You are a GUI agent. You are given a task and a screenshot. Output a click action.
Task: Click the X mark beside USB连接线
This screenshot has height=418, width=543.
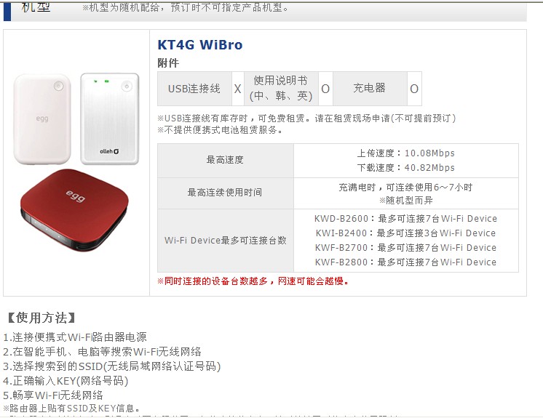point(237,89)
